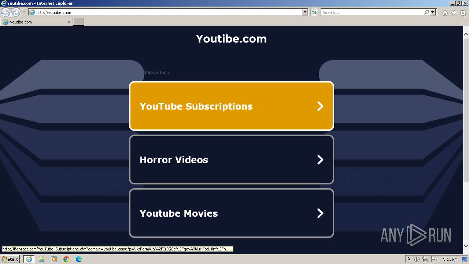The height and width of the screenshot is (264, 469).
Task: Expand the address bar autocomplete dropdown arrow
Action: coord(305,12)
